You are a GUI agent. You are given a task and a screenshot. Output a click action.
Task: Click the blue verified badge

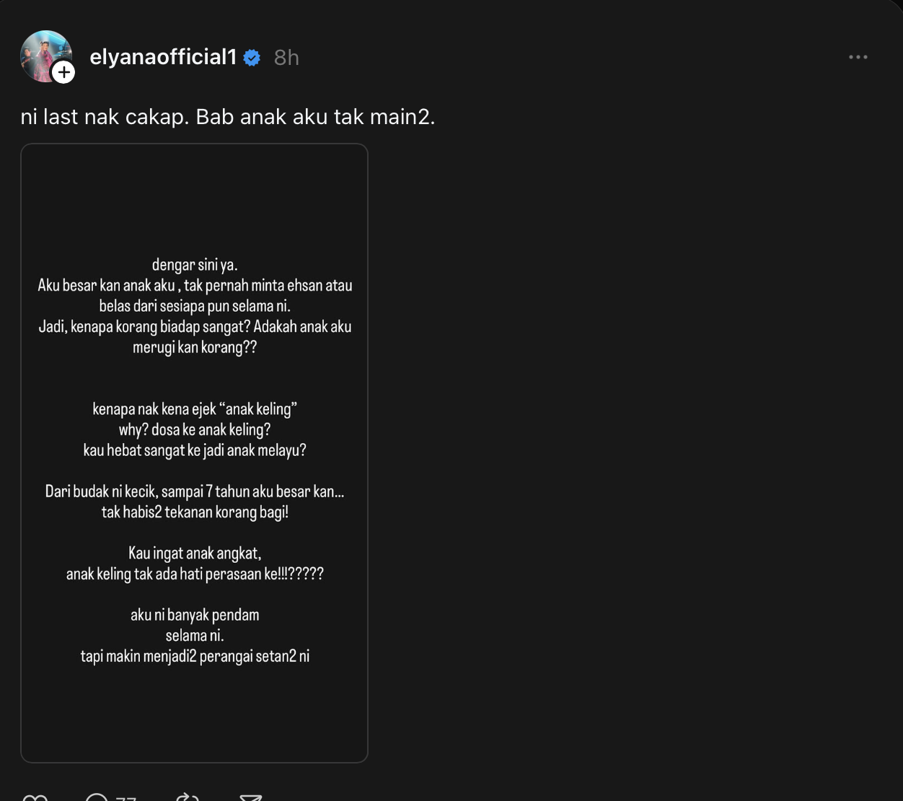[252, 58]
